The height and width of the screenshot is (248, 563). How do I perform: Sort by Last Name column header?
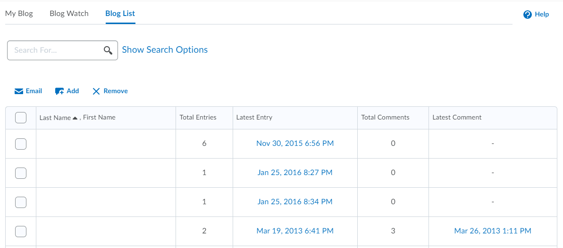coord(55,118)
